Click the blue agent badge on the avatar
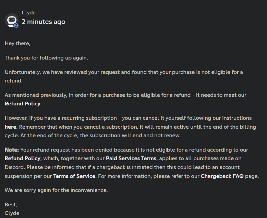The width and height of the screenshot is (267, 218). pyautogui.click(x=16, y=25)
